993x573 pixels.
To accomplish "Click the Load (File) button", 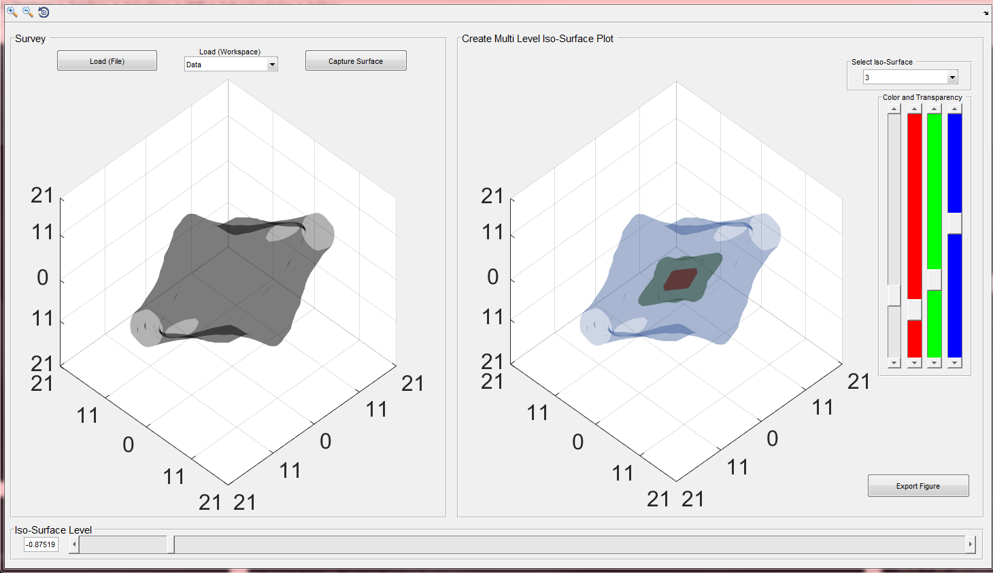I will pyautogui.click(x=107, y=60).
